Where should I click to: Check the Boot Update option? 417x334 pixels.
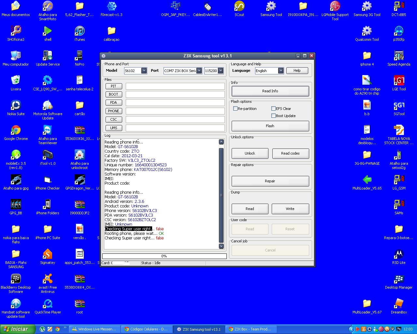pos(273,116)
